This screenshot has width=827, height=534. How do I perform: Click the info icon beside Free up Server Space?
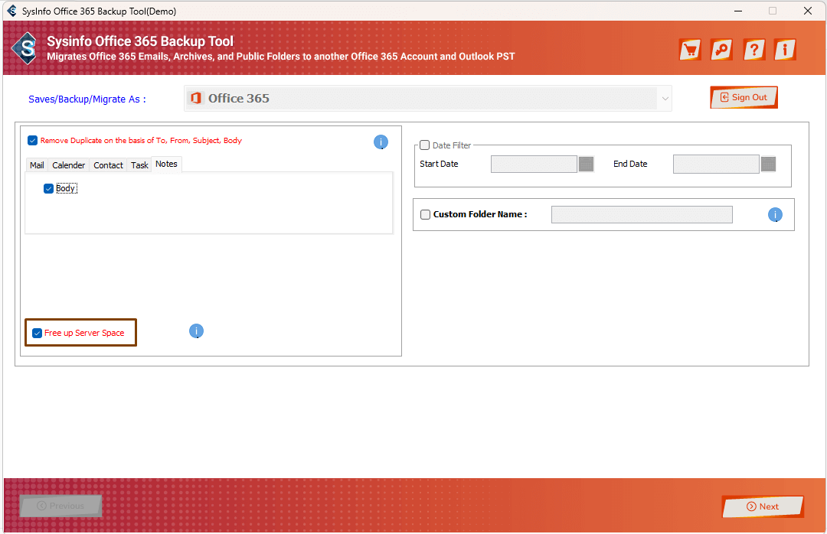click(x=196, y=331)
